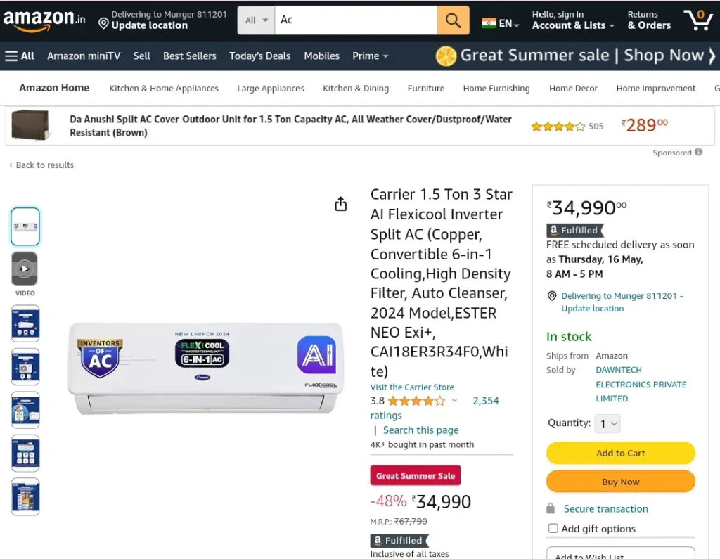Viewport: 720px width, 559px height.
Task: Play the product VIDEO thumbnail
Action: point(25,269)
